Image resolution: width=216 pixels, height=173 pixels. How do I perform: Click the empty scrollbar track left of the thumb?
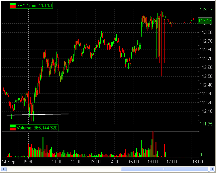63,169
